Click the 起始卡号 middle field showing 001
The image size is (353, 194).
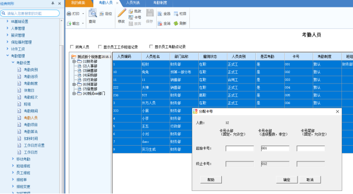275,148
